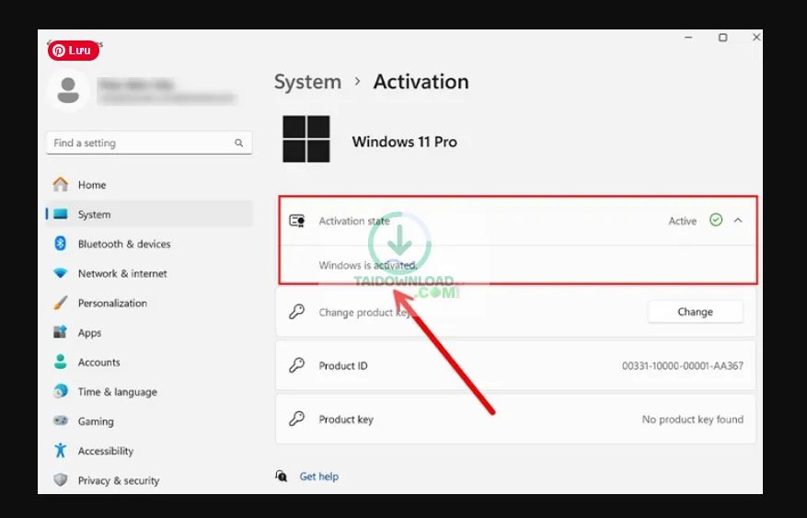Focus the Find a setting search box
This screenshot has height=518, width=807.
pos(149,143)
